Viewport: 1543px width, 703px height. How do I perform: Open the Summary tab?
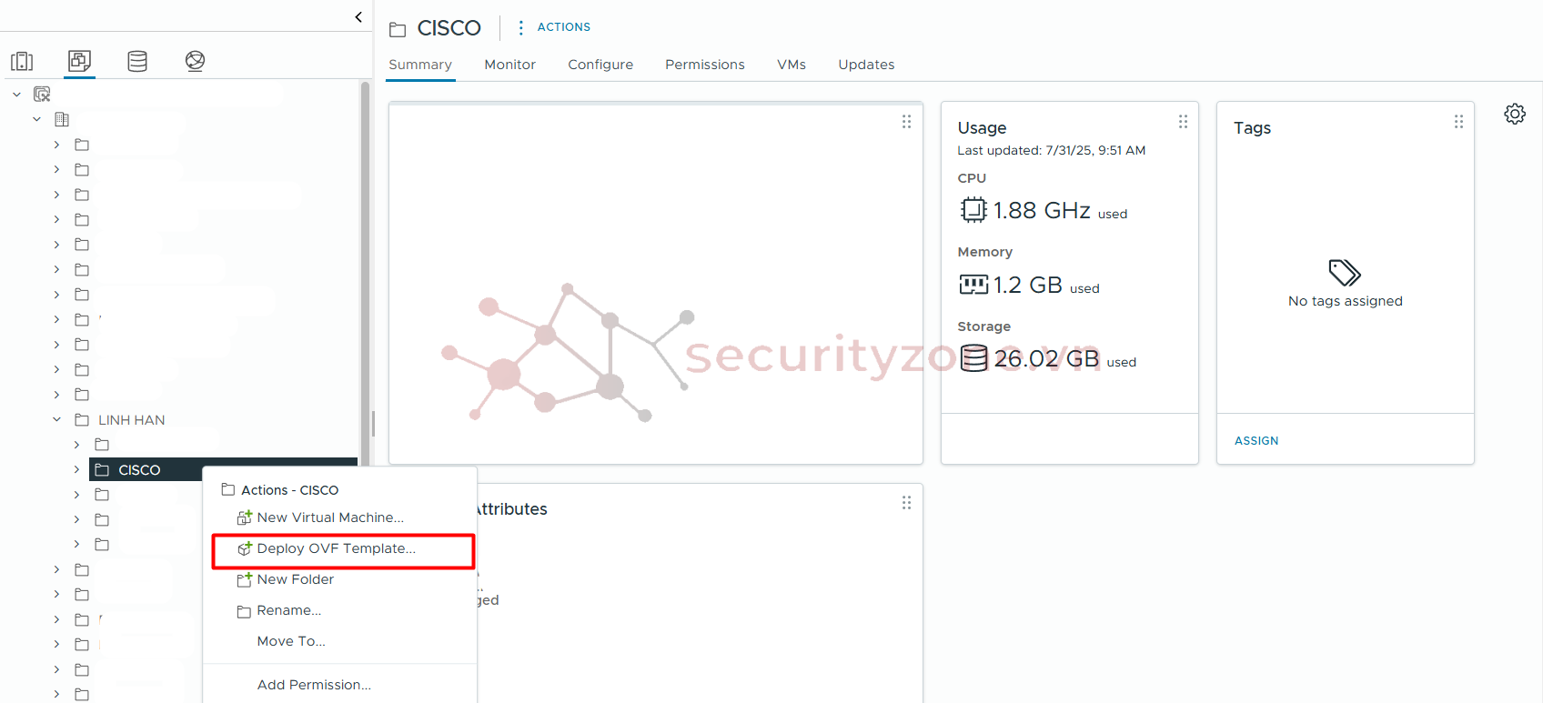click(x=420, y=65)
